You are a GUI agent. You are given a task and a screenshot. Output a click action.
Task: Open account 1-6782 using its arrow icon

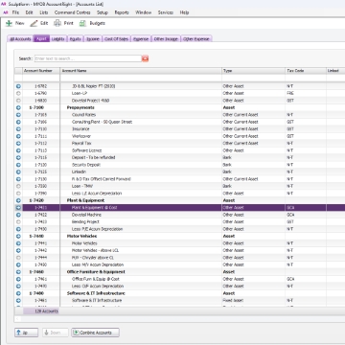[x=18, y=86]
